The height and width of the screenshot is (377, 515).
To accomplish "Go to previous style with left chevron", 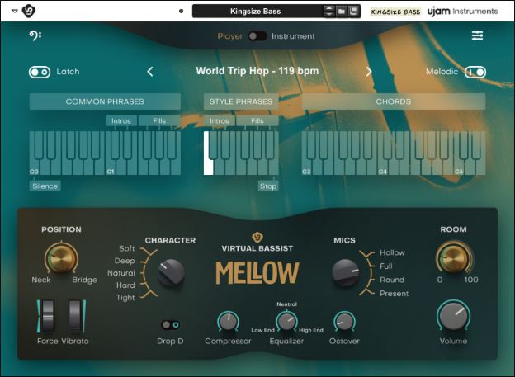I will pyautogui.click(x=150, y=71).
